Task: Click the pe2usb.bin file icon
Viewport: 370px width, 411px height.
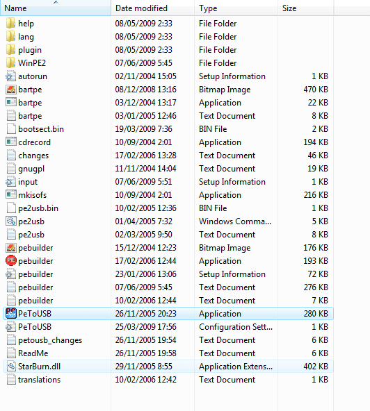Action: [10, 208]
